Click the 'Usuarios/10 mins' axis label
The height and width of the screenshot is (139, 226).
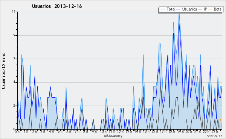tap(3, 71)
